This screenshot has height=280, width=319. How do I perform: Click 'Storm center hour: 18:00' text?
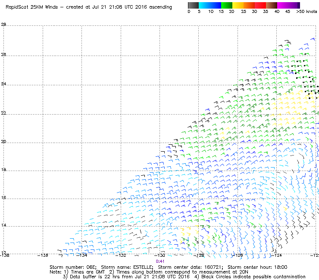click(257, 267)
